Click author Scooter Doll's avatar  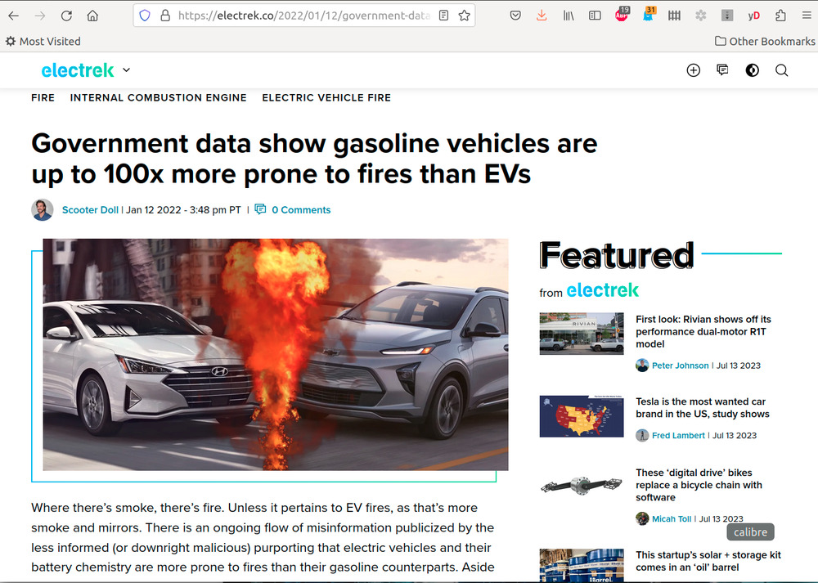tap(43, 209)
